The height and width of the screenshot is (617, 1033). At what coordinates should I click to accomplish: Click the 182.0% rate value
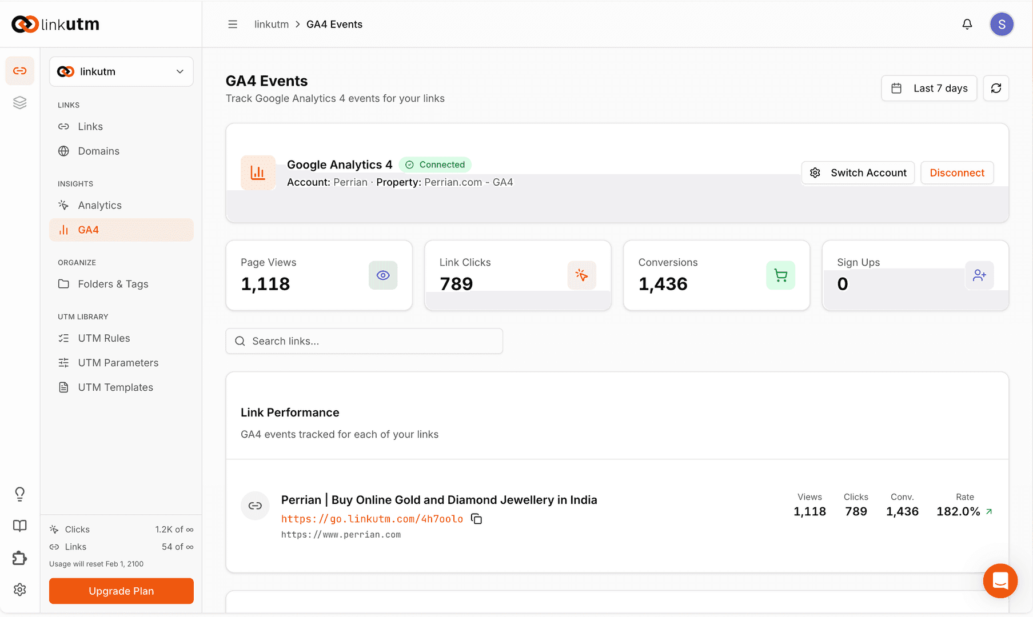958,511
